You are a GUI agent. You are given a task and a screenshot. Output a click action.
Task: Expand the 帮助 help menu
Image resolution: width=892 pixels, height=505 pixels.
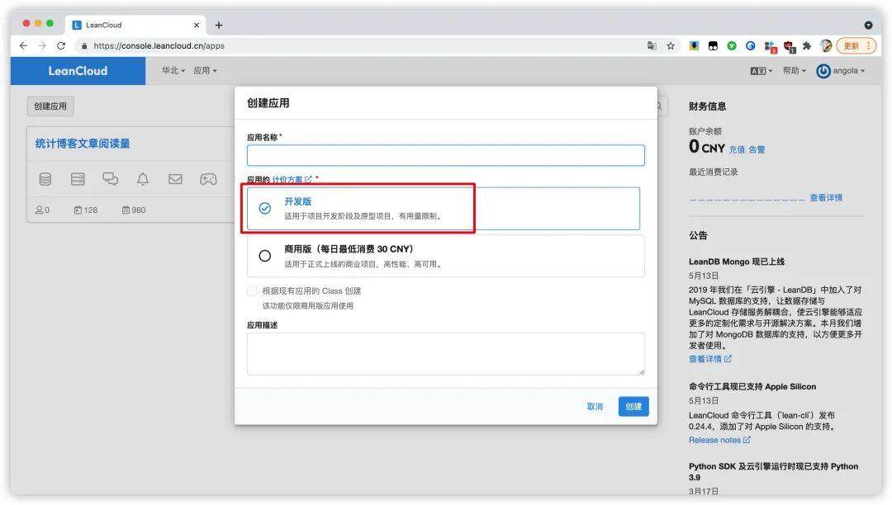point(795,70)
